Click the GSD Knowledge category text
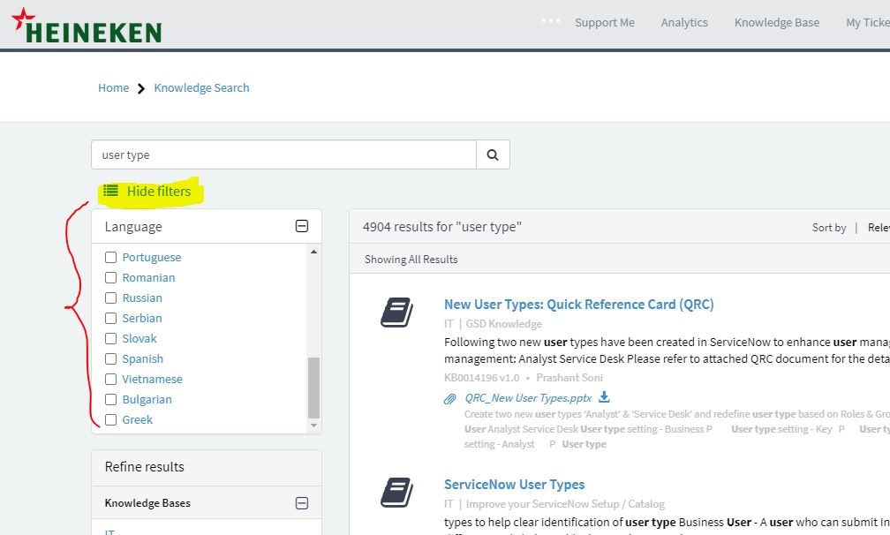This screenshot has height=535, width=890. (x=504, y=324)
